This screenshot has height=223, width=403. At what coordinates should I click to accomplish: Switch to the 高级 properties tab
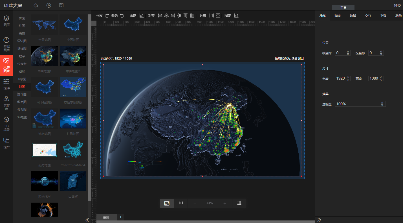[338, 16]
